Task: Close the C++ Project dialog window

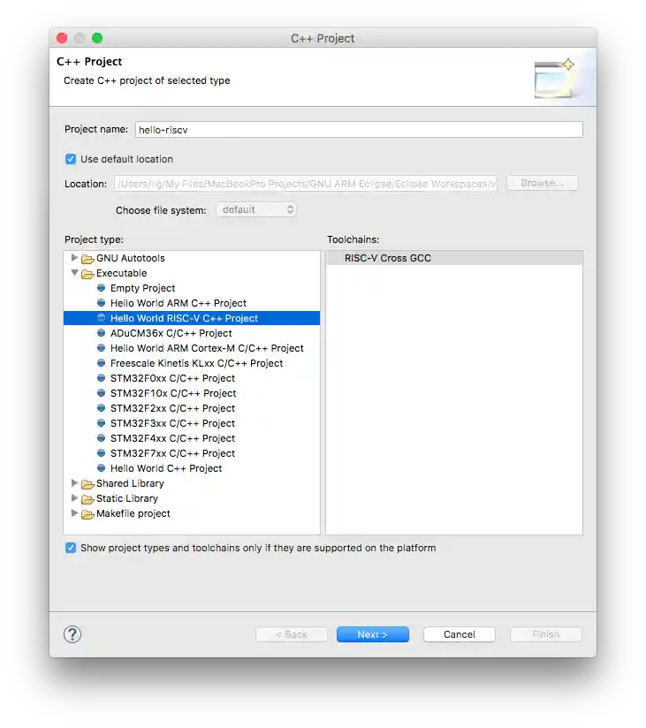Action: [x=62, y=38]
